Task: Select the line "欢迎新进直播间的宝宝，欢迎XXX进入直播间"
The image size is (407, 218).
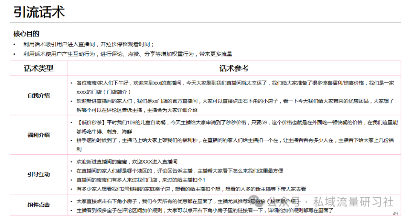Action: 127,162
